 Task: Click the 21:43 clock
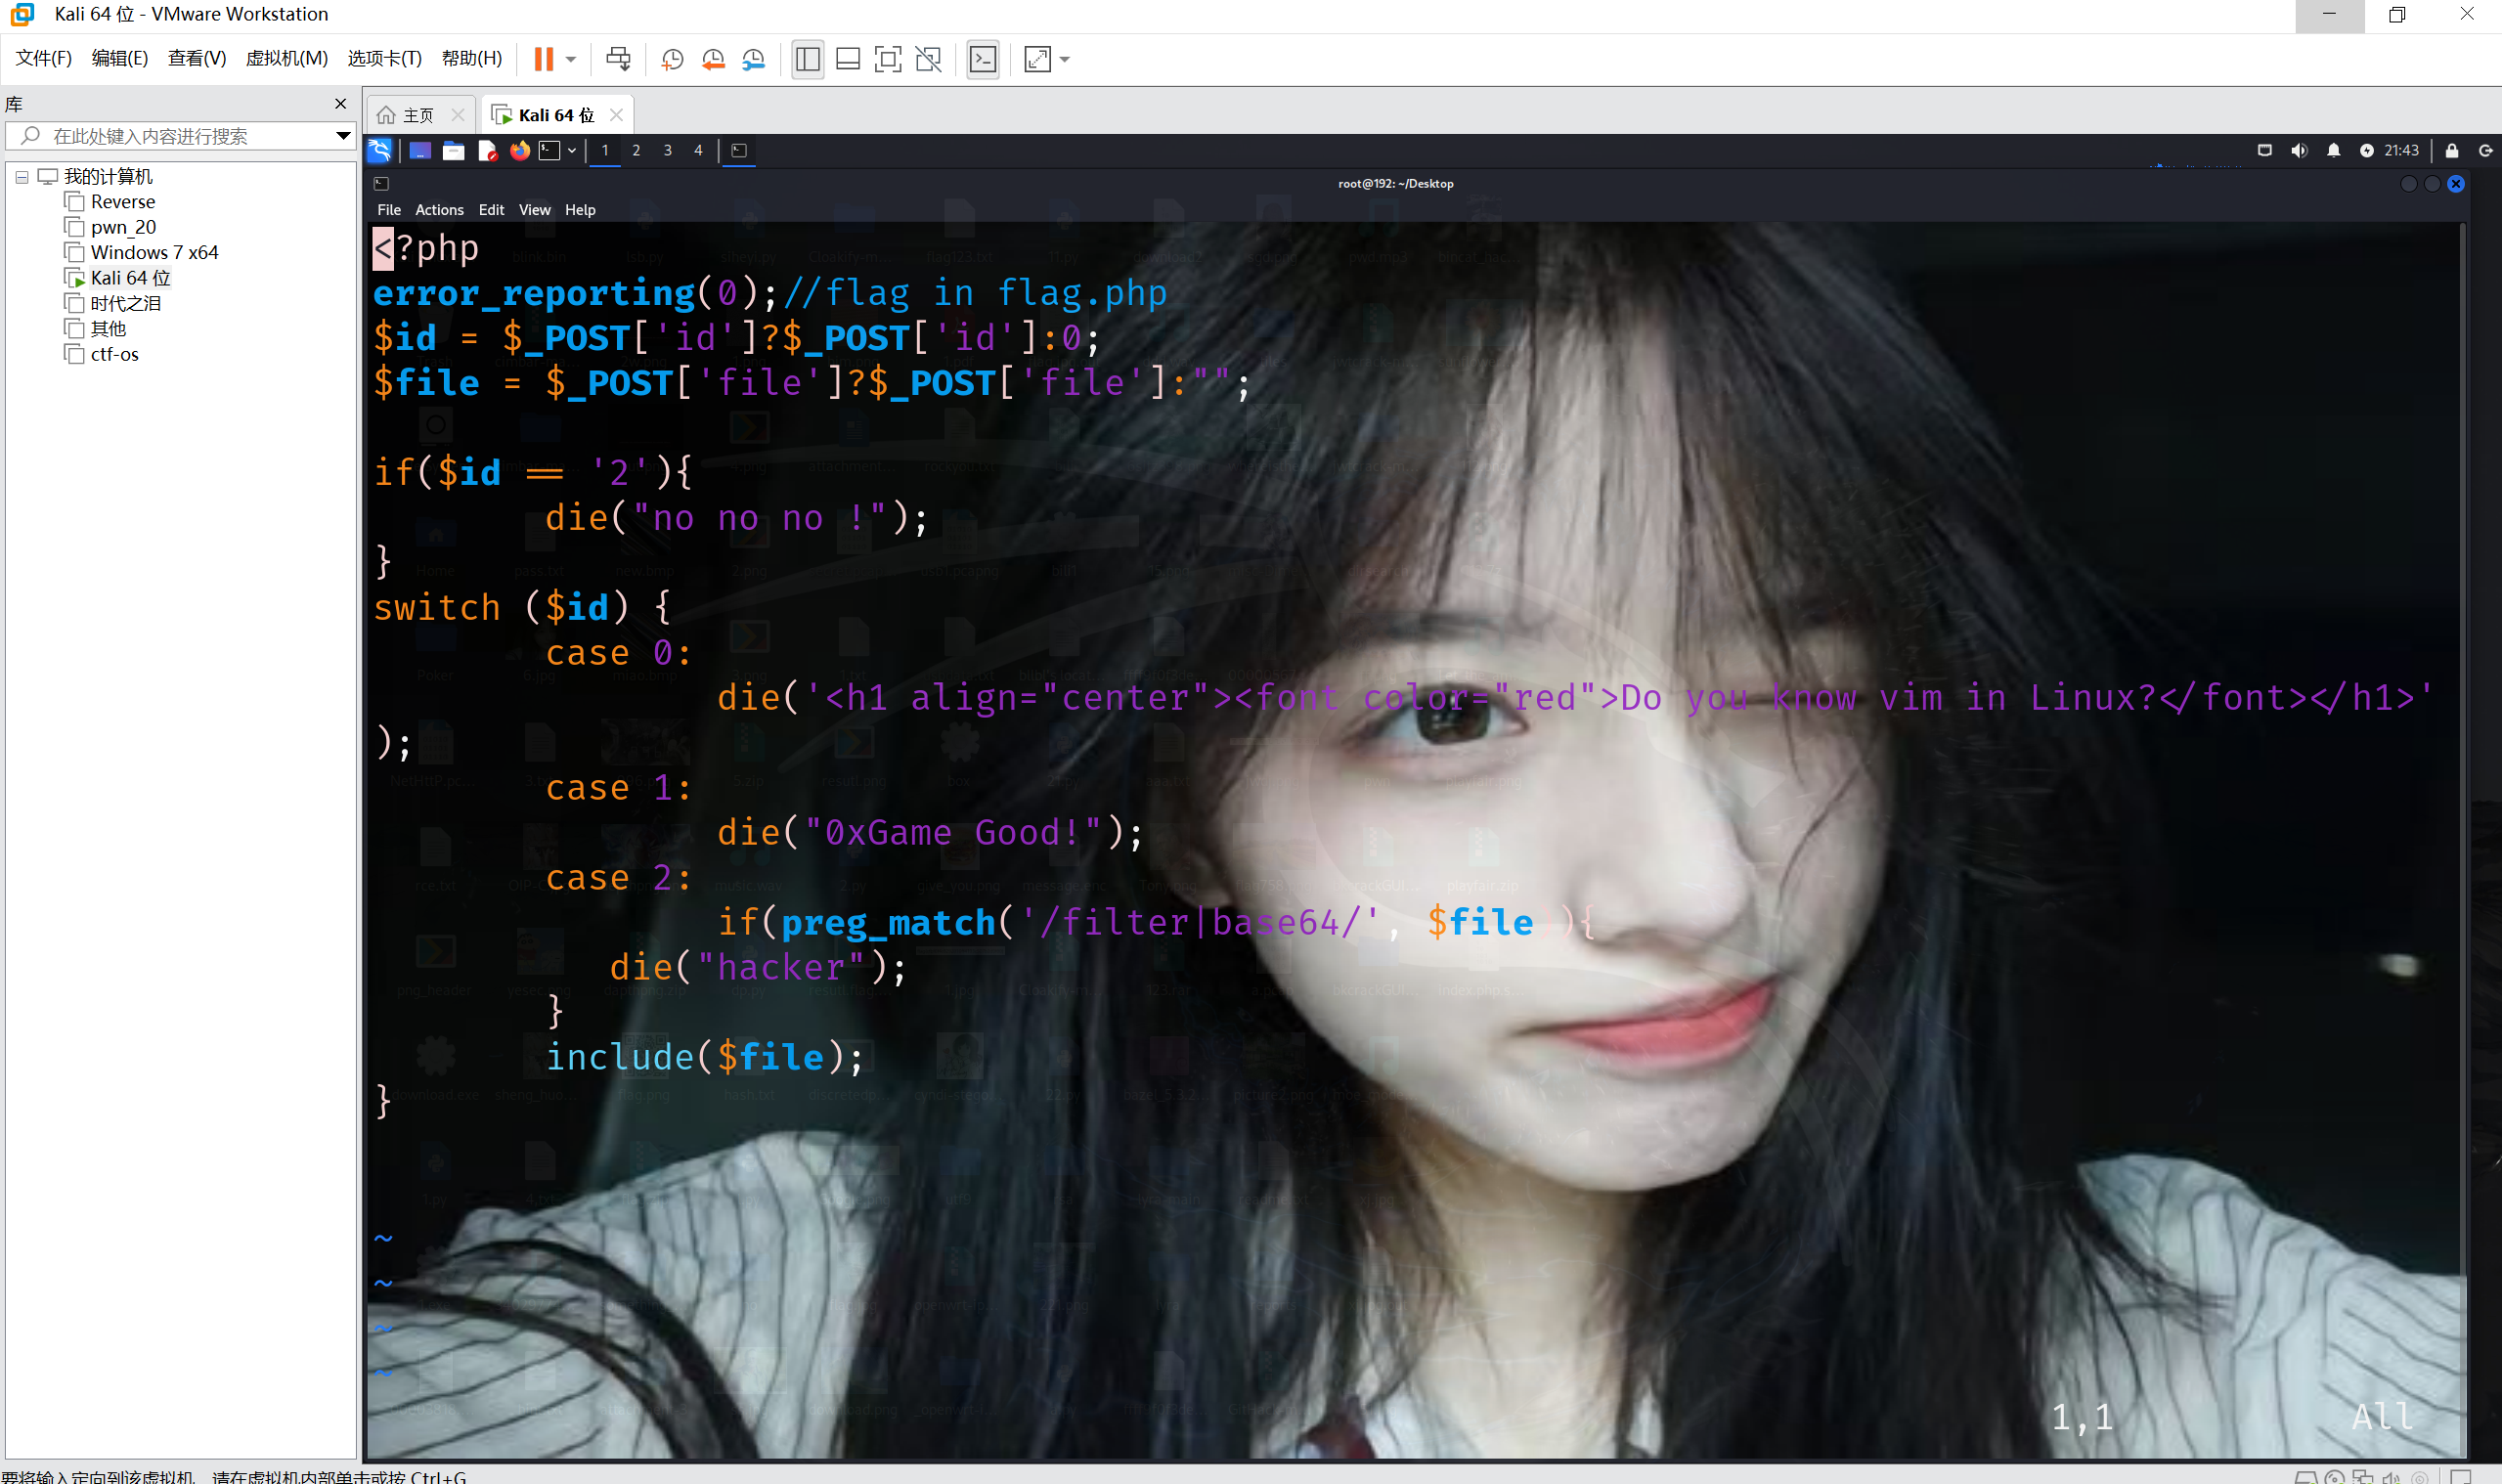click(x=2401, y=150)
